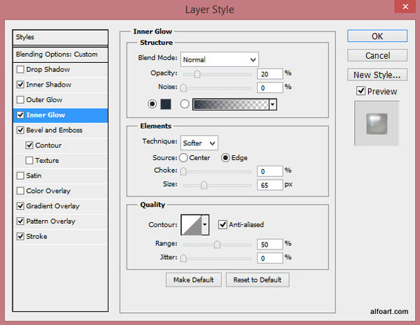Screen dimensions: 420x325
Task: Click the Jitter value field
Action: (269, 258)
